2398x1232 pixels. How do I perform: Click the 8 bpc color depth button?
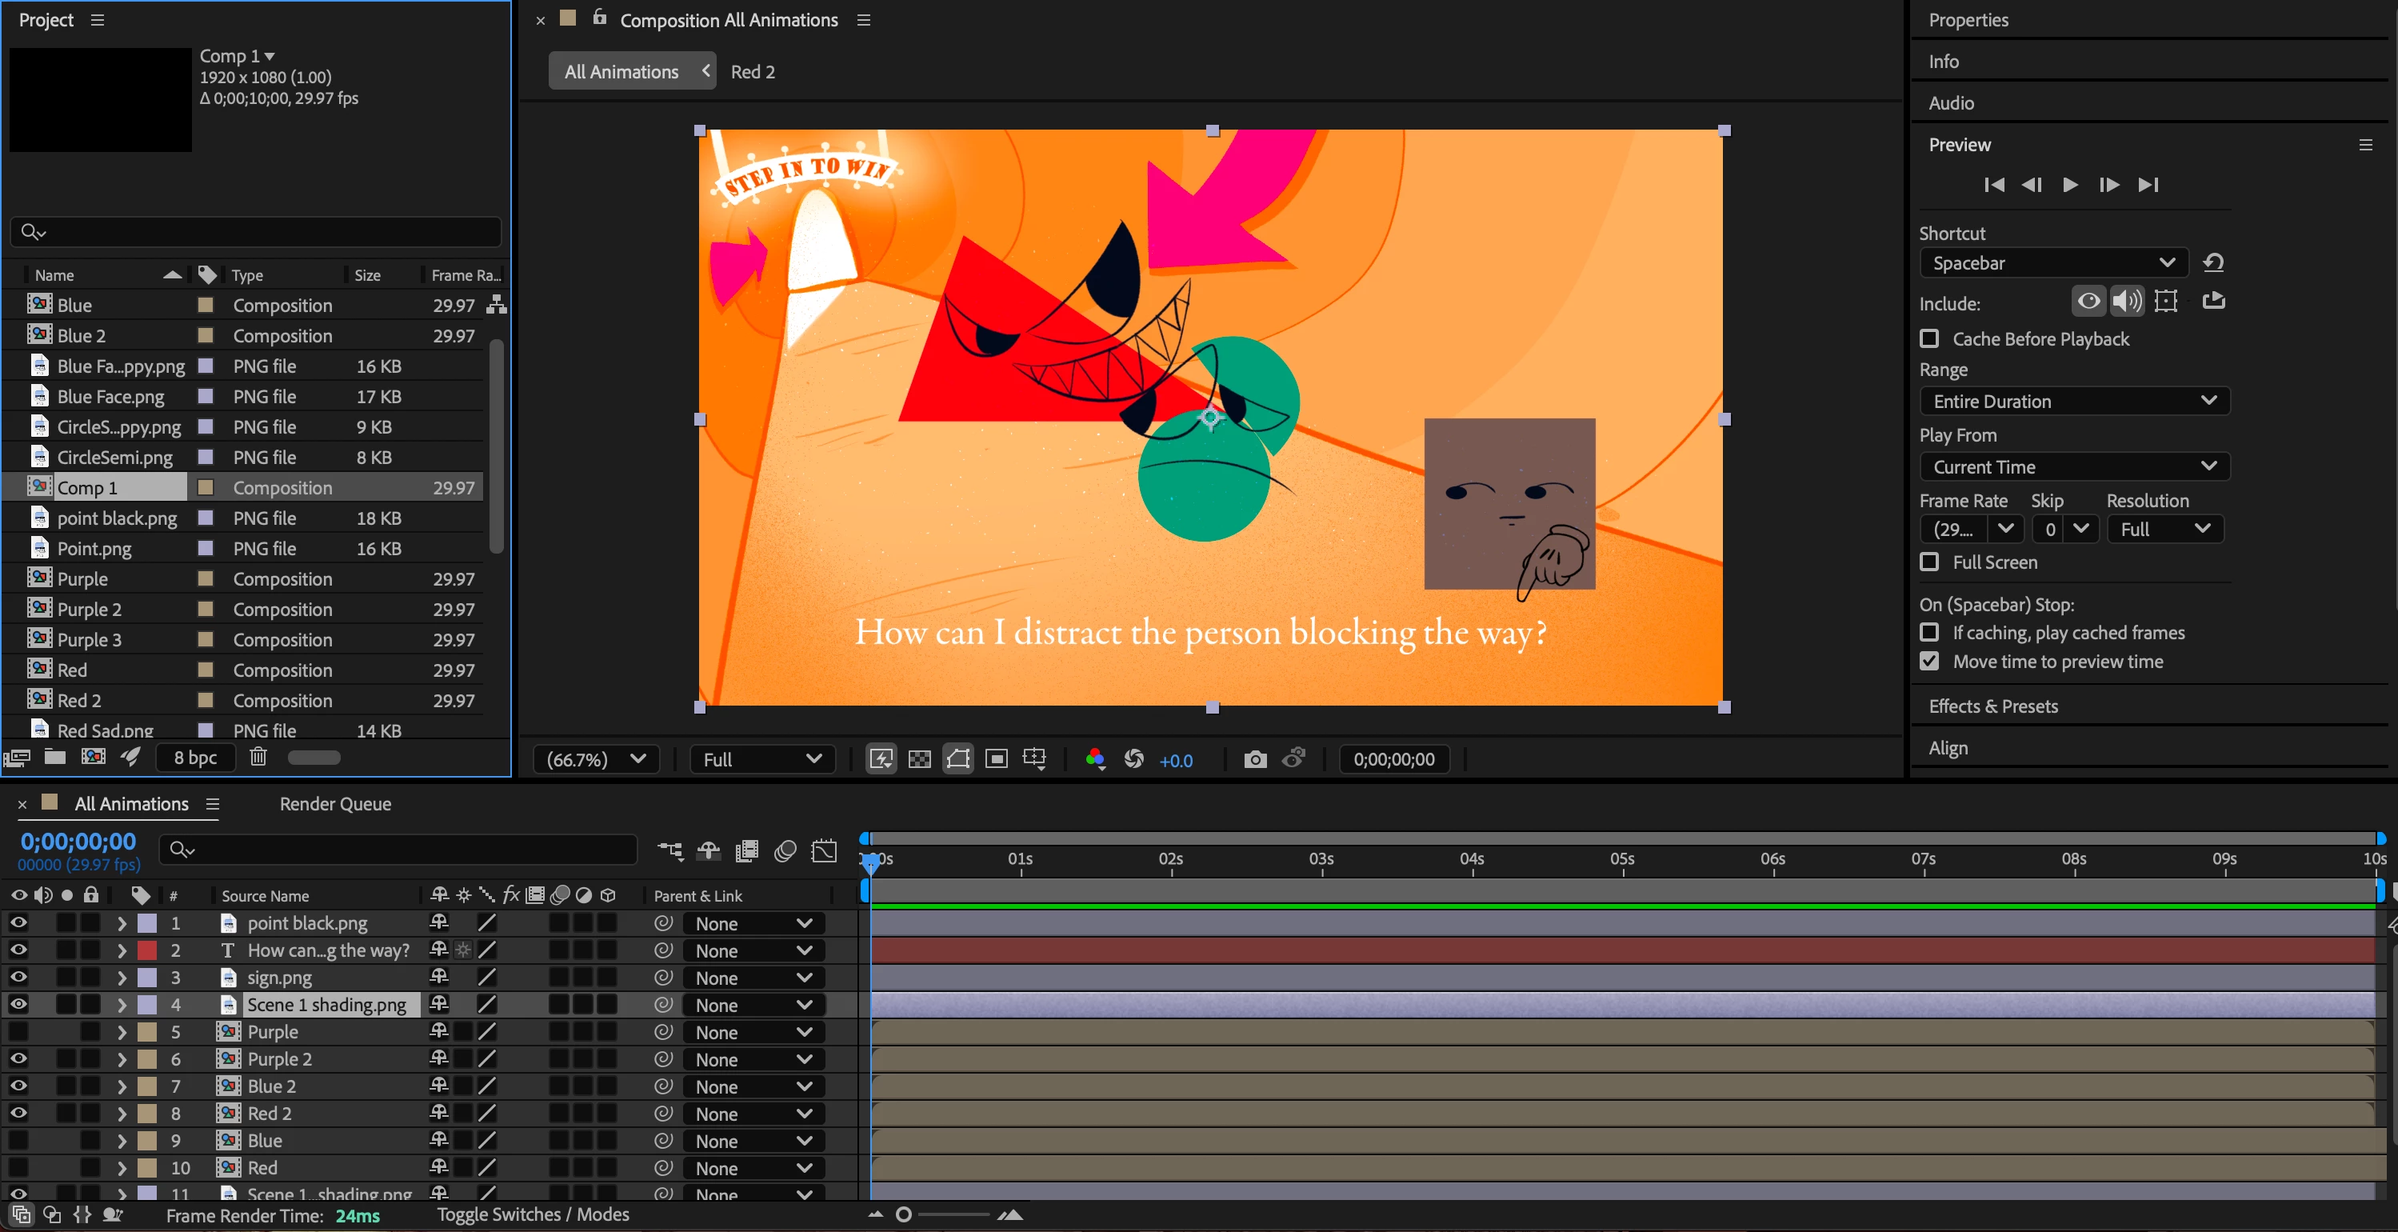pos(194,757)
